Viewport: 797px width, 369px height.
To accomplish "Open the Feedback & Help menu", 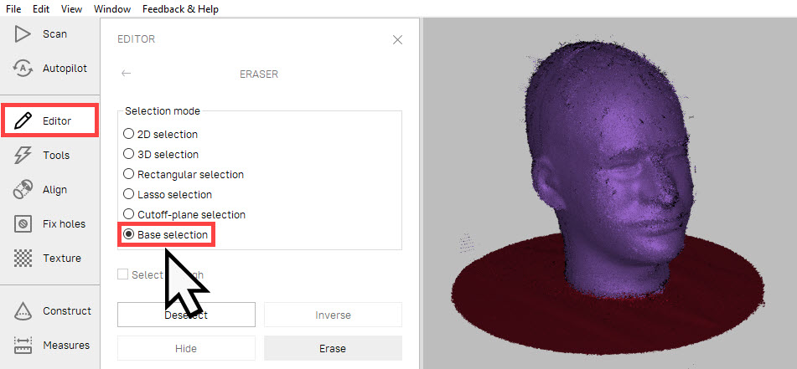I will (x=180, y=9).
